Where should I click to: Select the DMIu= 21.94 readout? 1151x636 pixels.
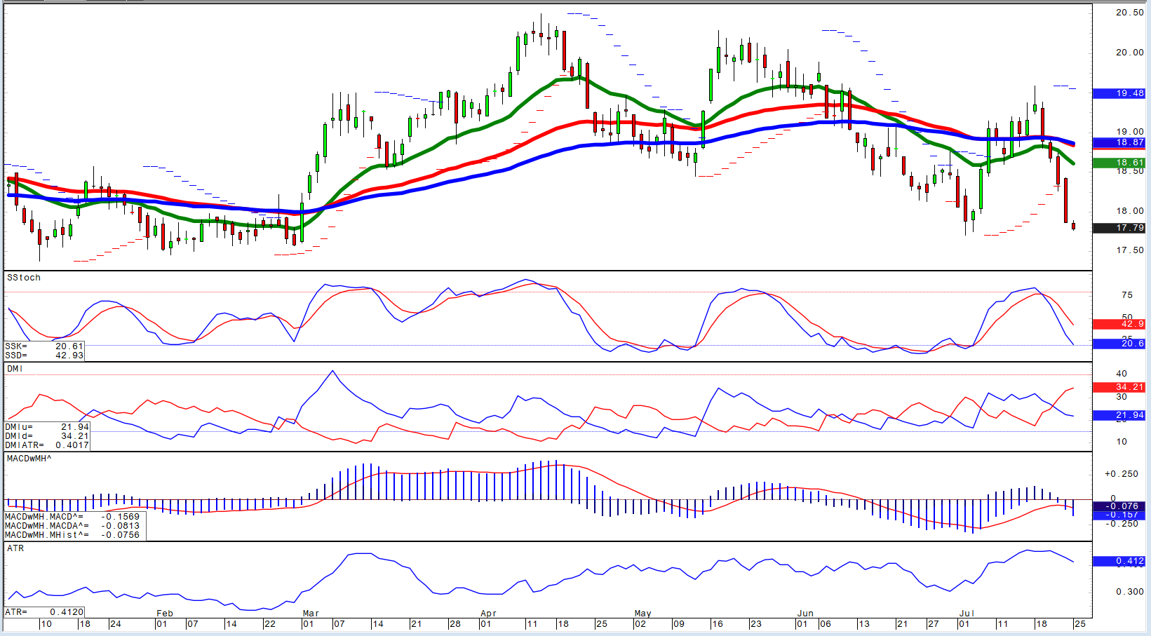(47, 427)
